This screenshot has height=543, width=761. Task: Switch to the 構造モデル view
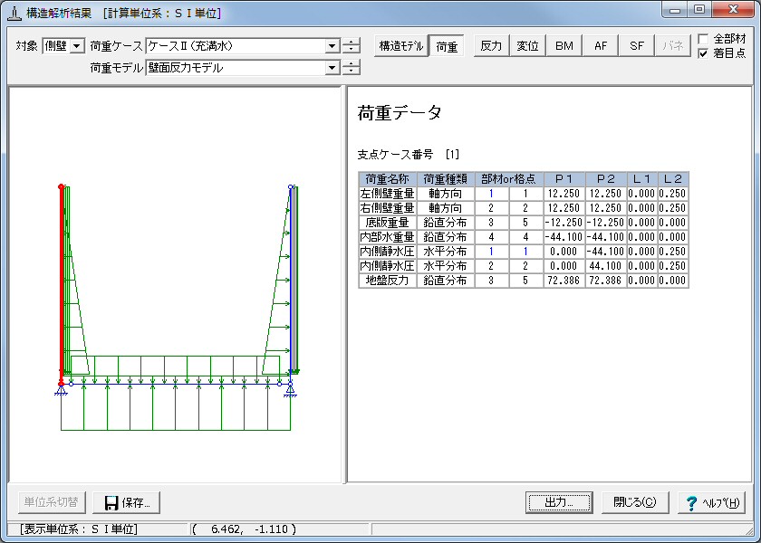point(400,46)
